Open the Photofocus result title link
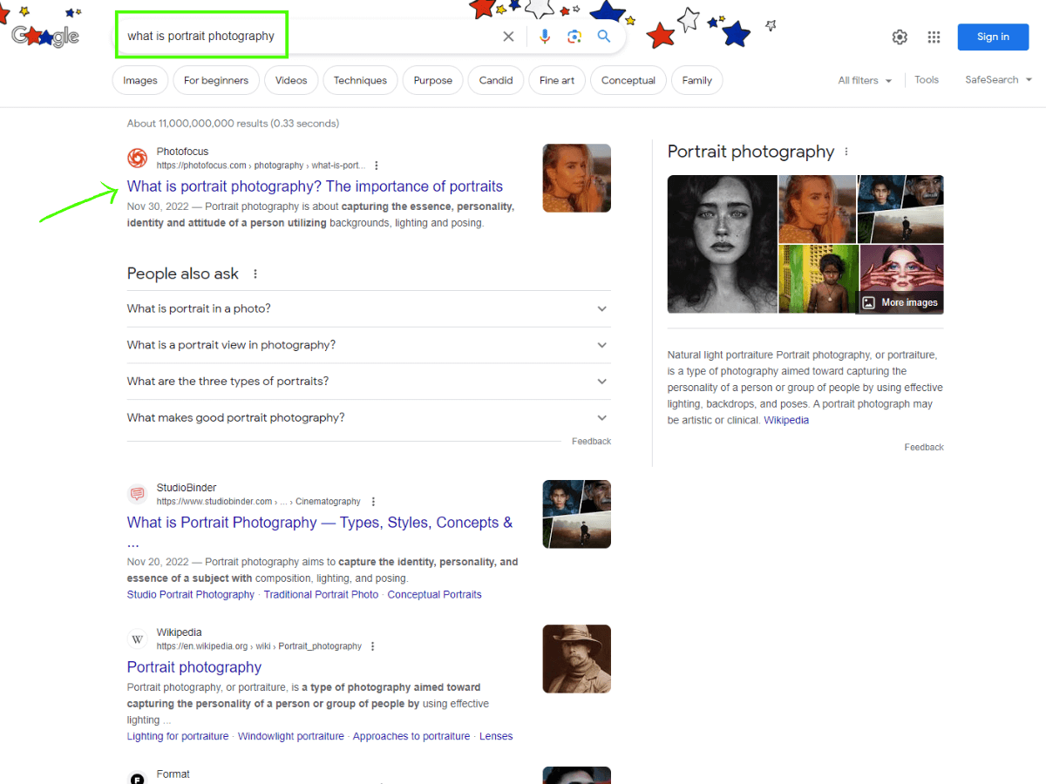1046x784 pixels. 315,186
